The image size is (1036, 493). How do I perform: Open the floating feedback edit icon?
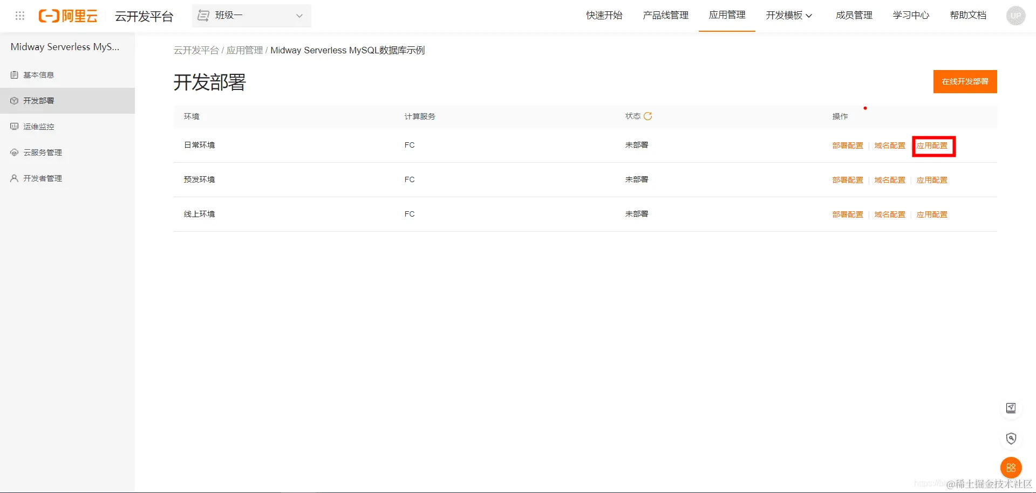[1011, 408]
